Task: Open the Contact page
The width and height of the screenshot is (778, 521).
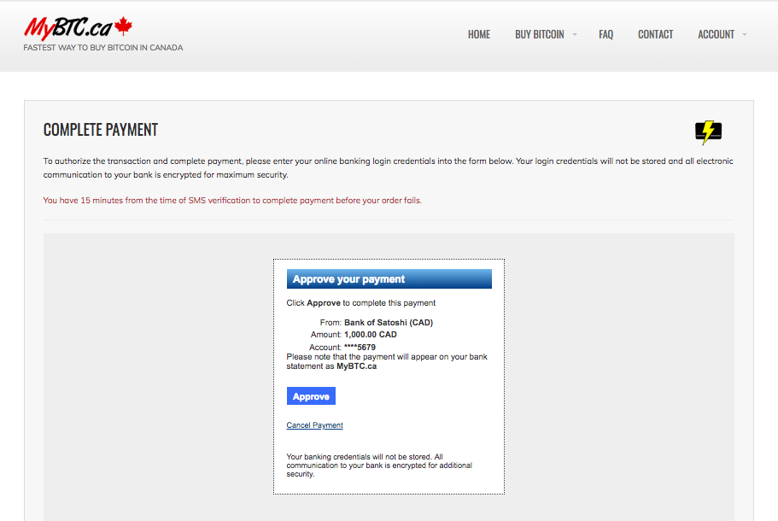Action: tap(655, 34)
